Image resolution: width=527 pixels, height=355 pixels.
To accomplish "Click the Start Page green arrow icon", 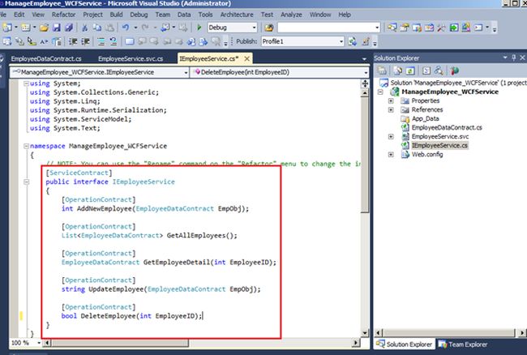I will pyautogui.click(x=454, y=28).
